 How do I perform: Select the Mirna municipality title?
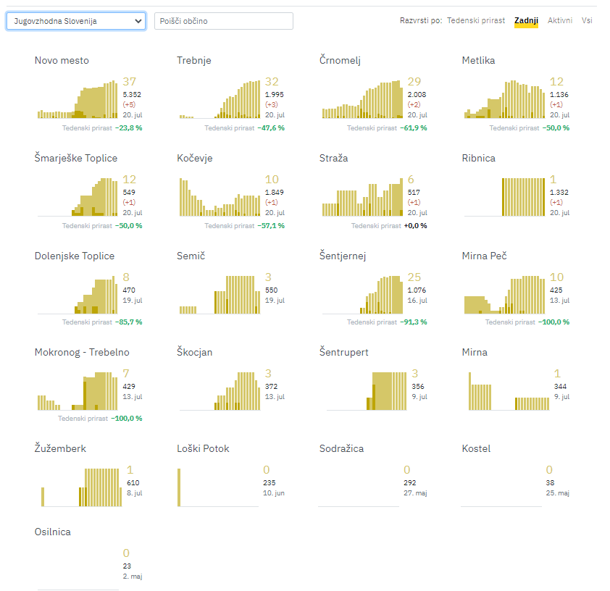[475, 352]
